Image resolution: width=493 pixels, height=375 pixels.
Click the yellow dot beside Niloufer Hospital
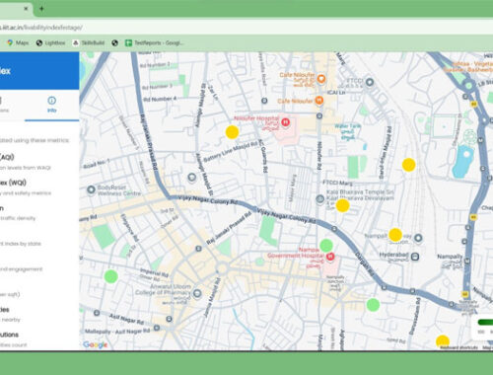pyautogui.click(x=232, y=132)
